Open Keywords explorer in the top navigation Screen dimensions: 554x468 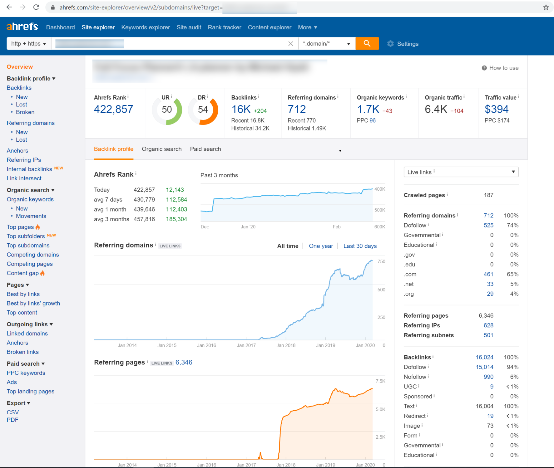point(146,27)
